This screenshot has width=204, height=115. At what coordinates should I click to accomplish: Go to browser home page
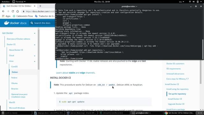(18, 11)
